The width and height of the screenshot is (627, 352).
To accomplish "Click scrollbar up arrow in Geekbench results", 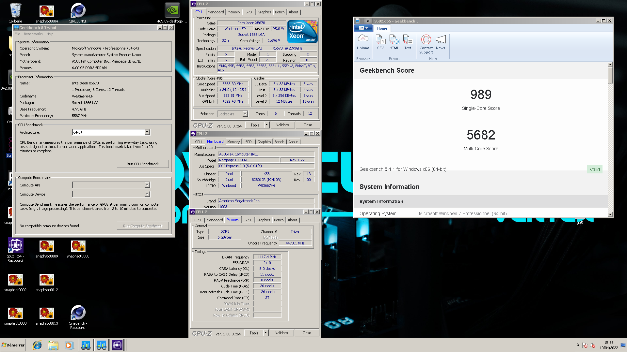I will [x=610, y=65].
